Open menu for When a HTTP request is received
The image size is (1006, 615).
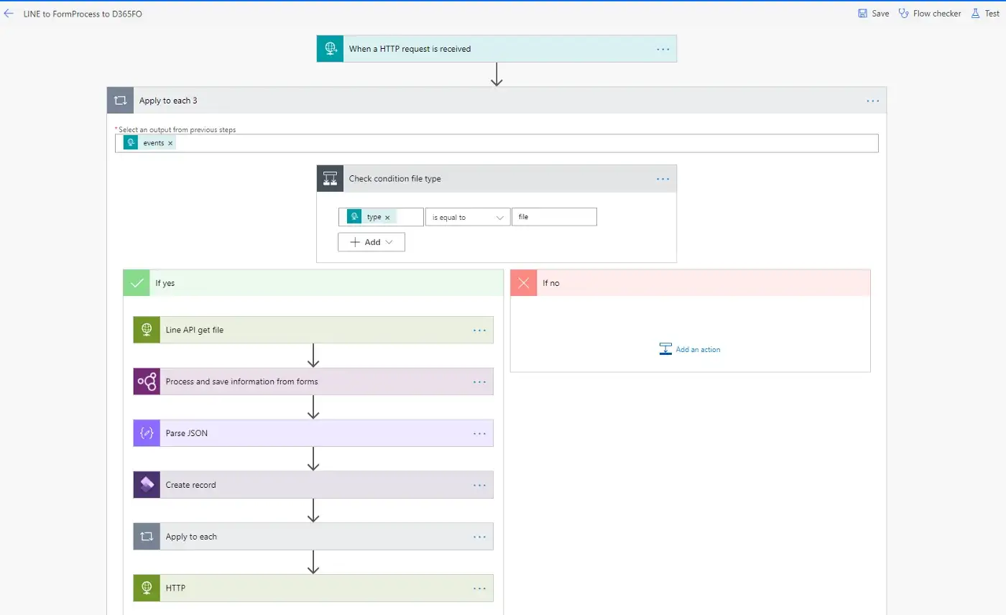click(663, 49)
